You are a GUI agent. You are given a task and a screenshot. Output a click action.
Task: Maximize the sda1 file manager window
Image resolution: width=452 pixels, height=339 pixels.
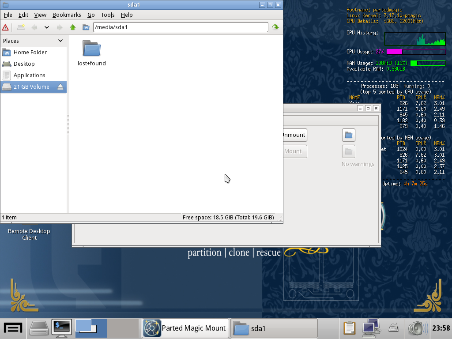tap(270, 4)
